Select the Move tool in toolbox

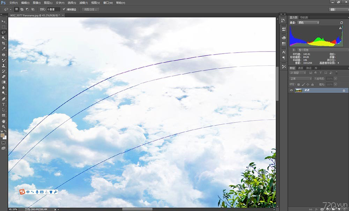point(4,21)
